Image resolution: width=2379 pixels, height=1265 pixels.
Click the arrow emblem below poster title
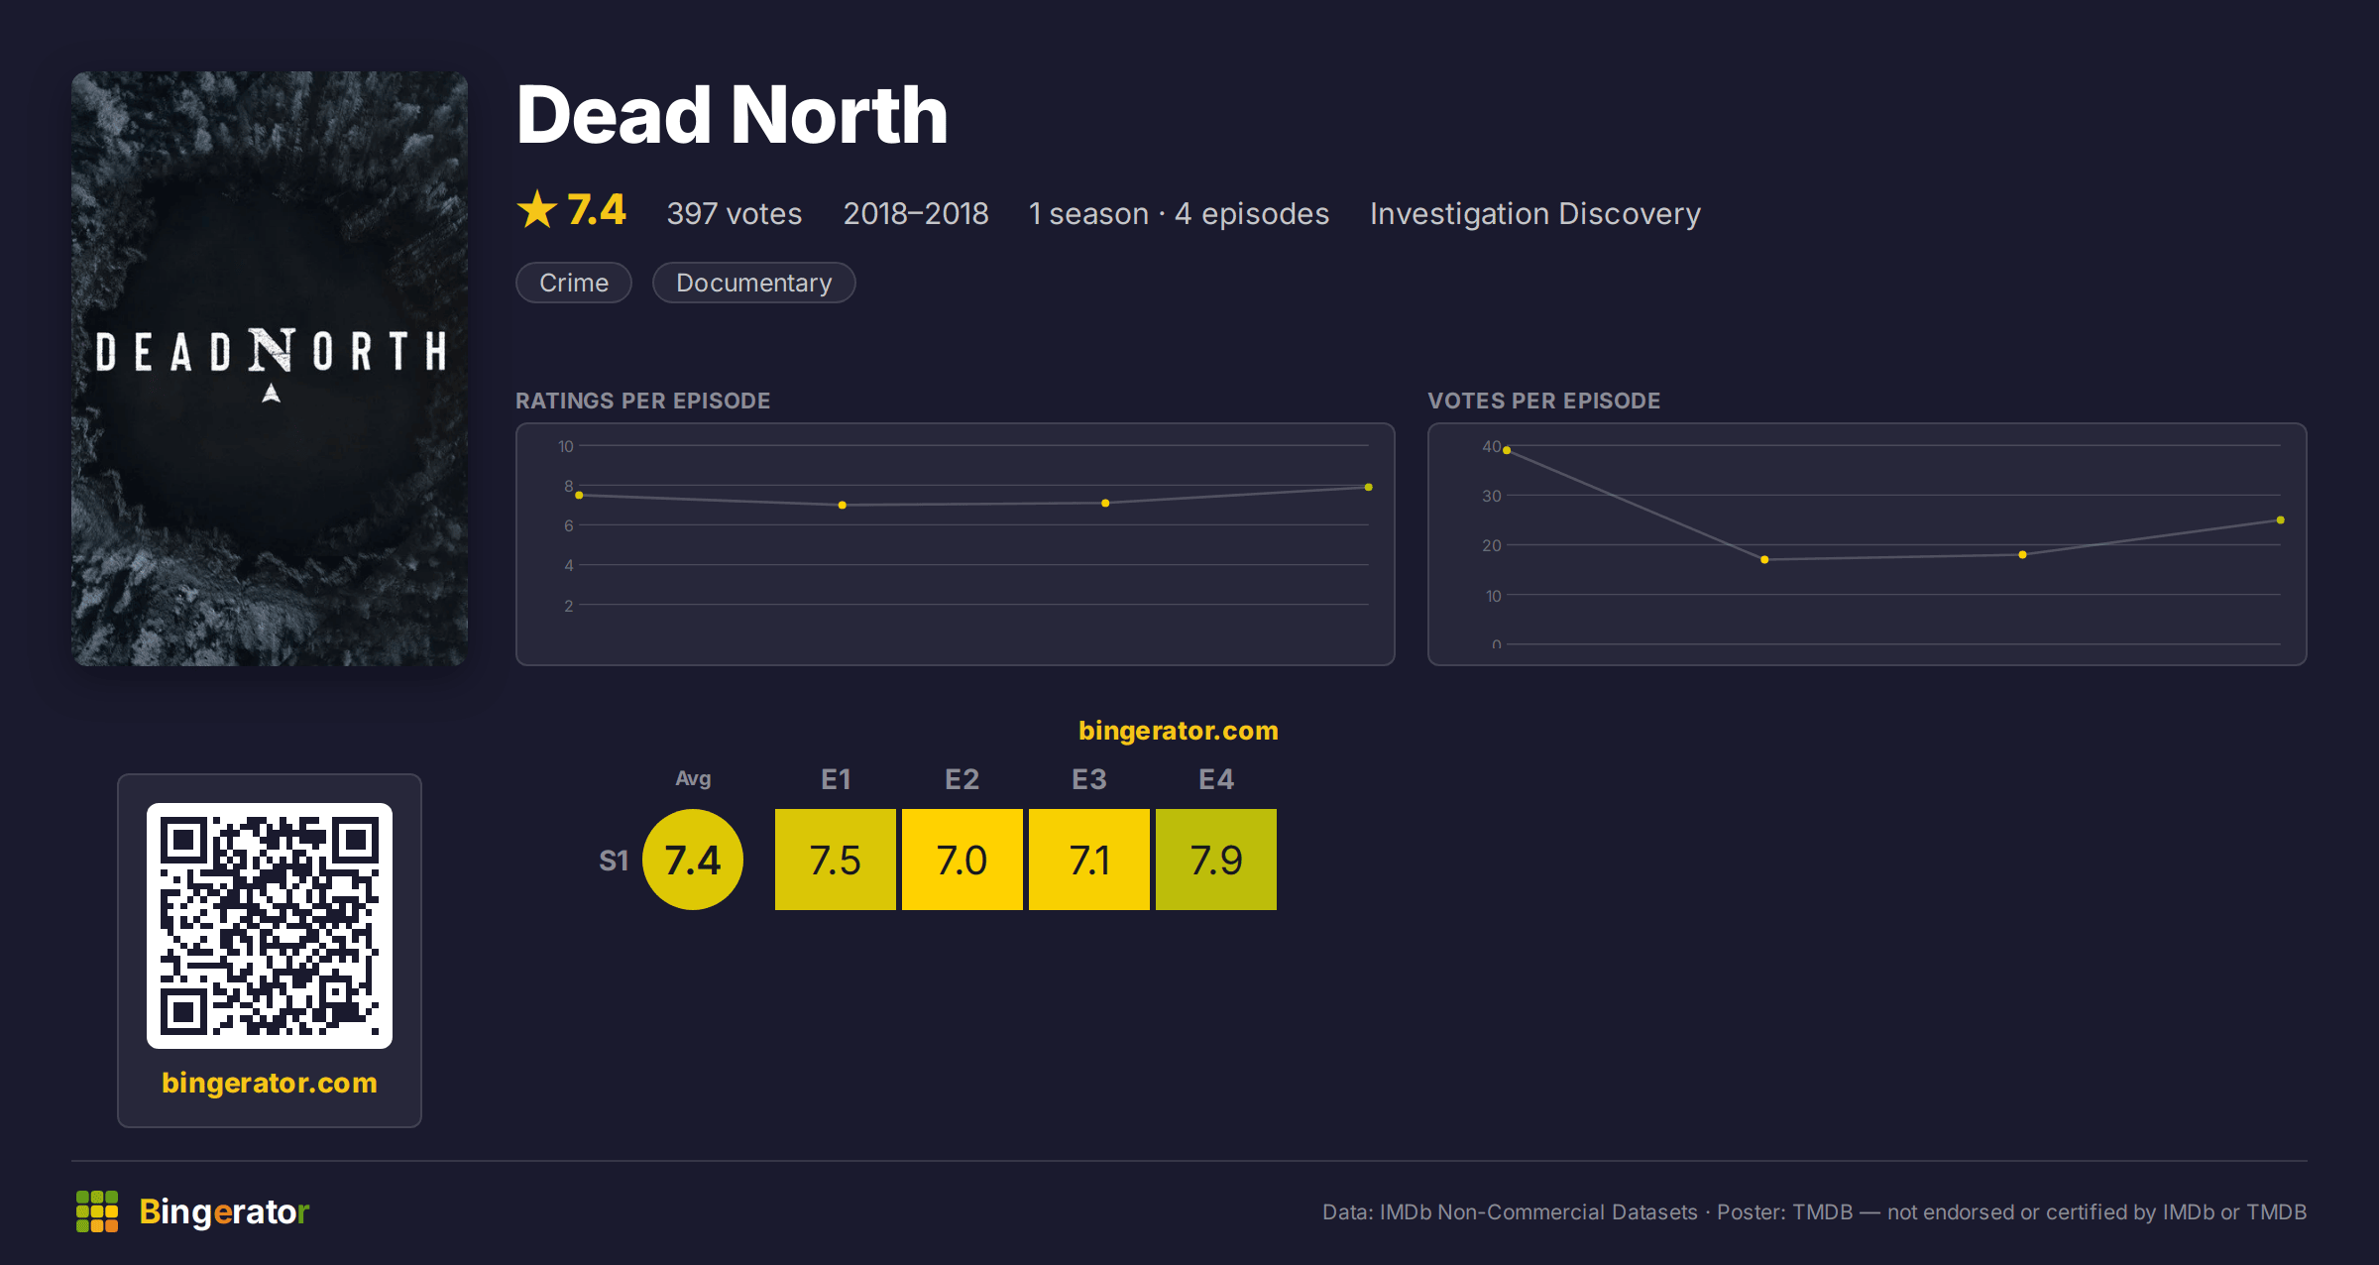click(271, 394)
